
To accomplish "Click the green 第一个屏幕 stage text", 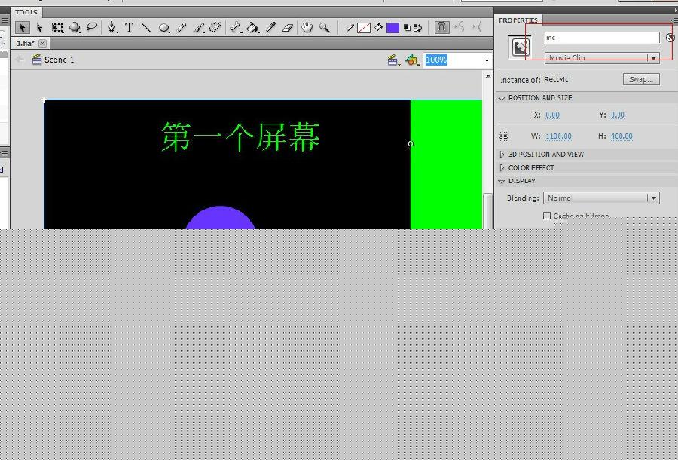I will 240,136.
